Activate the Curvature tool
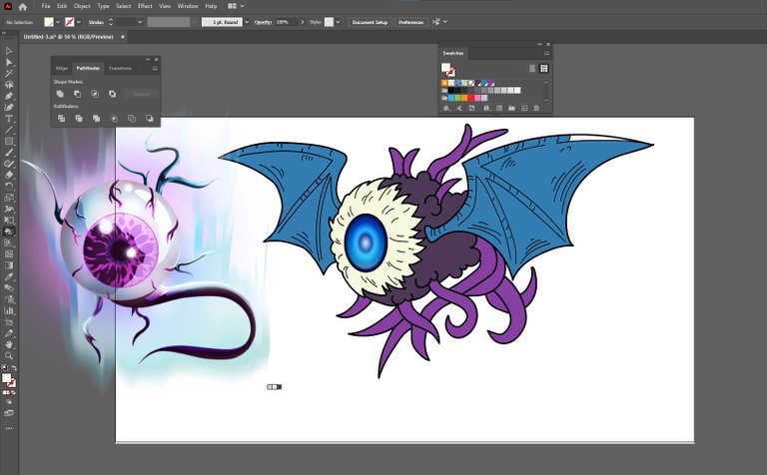The height and width of the screenshot is (475, 767). 9,107
